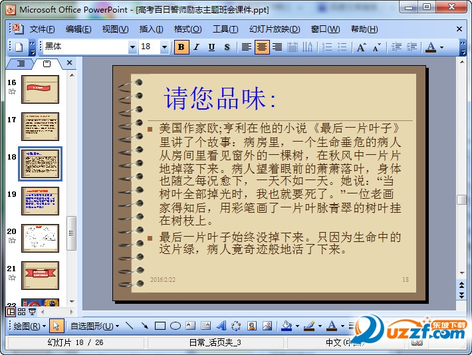472x355 pixels.
Task: Click the increase font size icon
Action: [361, 47]
